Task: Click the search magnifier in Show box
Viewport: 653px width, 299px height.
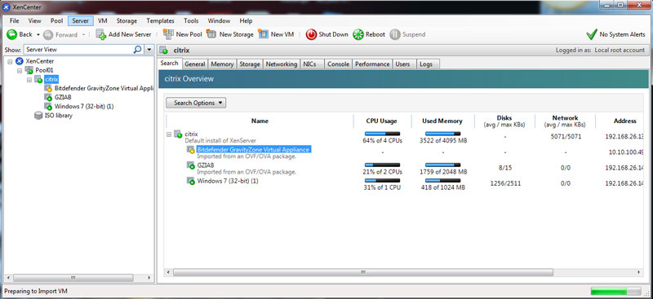Action: [x=137, y=50]
